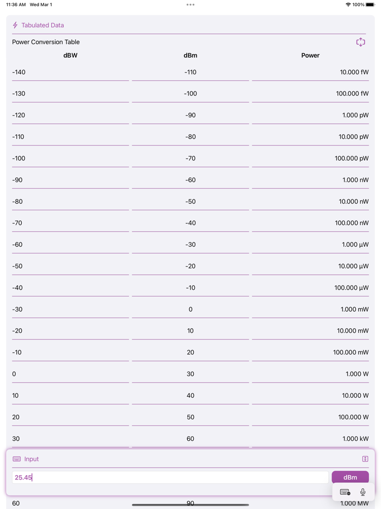381x509 pixels.
Task: Tap the Power Conversion Table title
Action: 46,42
